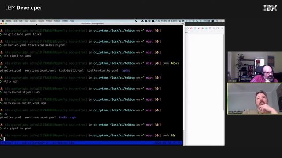This screenshot has height=158, width=282.
Task: Open the browser hamburger menu icon
Action: click(x=222, y=28)
